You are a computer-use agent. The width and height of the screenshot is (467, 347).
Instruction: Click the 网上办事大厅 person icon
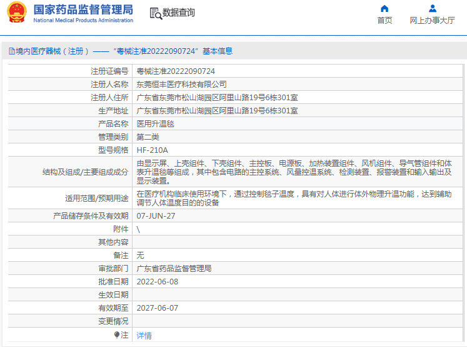[x=432, y=9]
